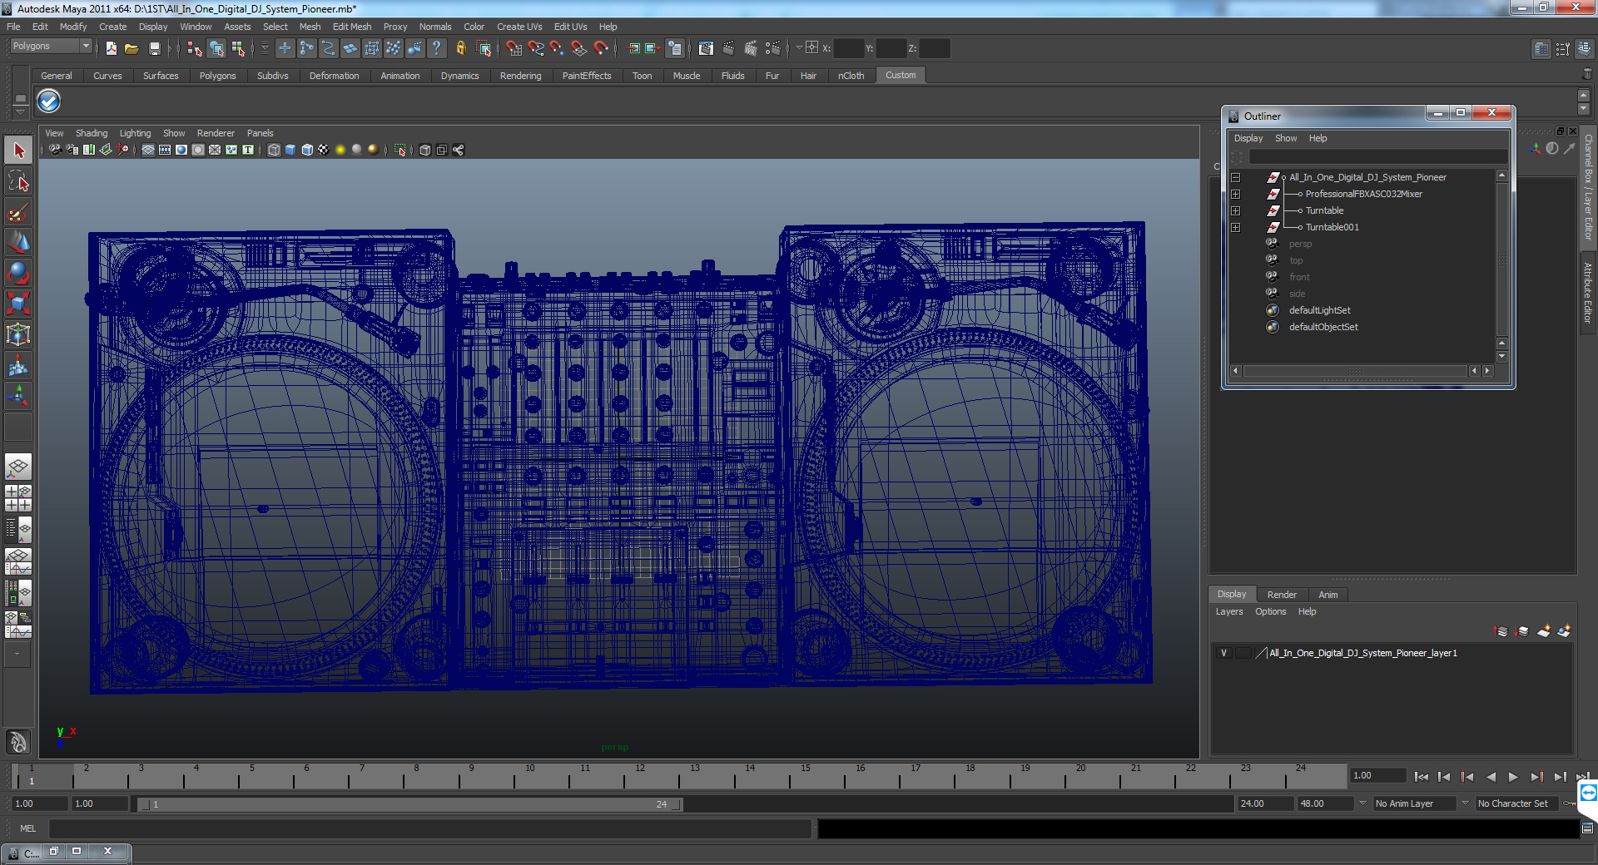Open viewport Shading menu
Viewport: 1598px width, 865px height.
coord(92,133)
